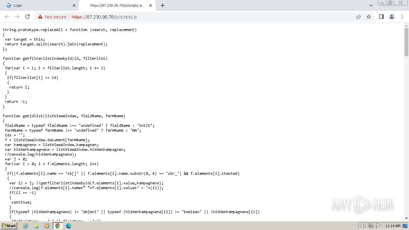Image resolution: width=409 pixels, height=230 pixels.
Task: Open the media player taskbar icon
Action: point(47,226)
